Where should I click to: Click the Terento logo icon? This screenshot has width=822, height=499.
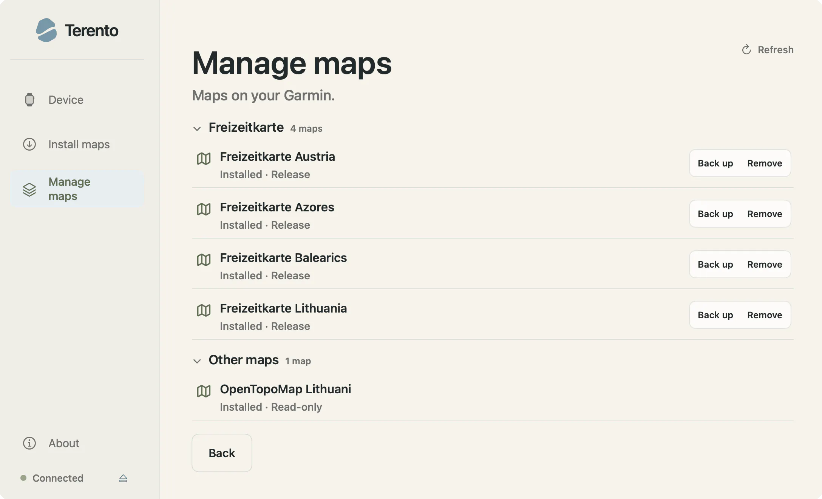46,30
